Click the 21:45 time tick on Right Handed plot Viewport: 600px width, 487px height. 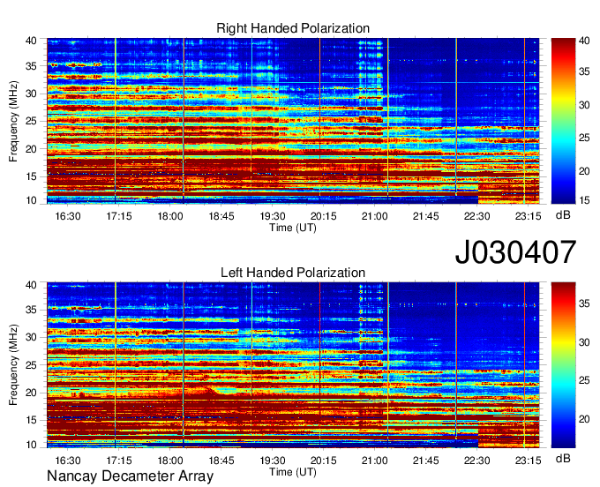click(426, 216)
